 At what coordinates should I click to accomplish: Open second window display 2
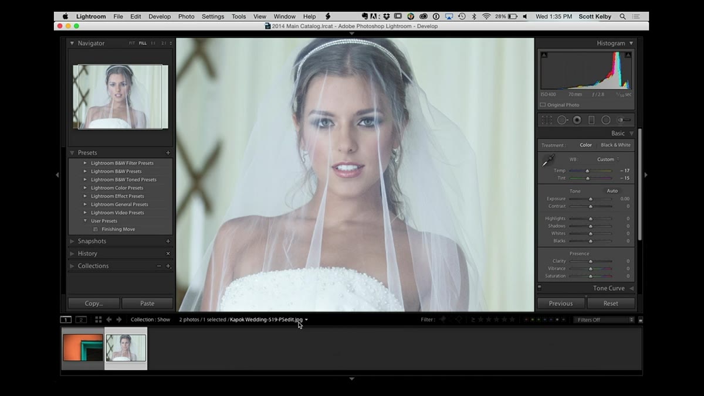(x=81, y=320)
